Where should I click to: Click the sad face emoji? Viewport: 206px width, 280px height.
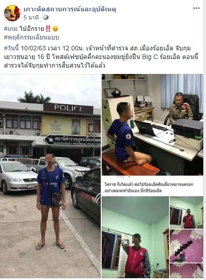[55, 29]
